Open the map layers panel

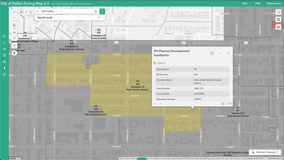tap(4, 36)
